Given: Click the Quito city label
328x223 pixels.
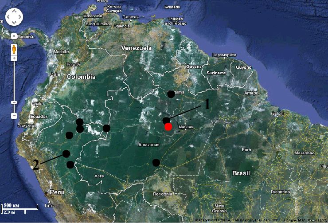Looking at the screenshot, I should [37, 104].
